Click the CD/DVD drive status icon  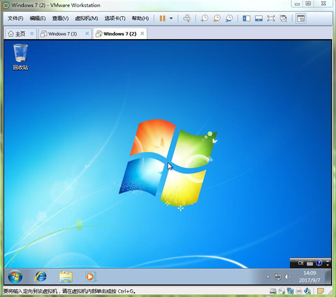[x=282, y=291]
